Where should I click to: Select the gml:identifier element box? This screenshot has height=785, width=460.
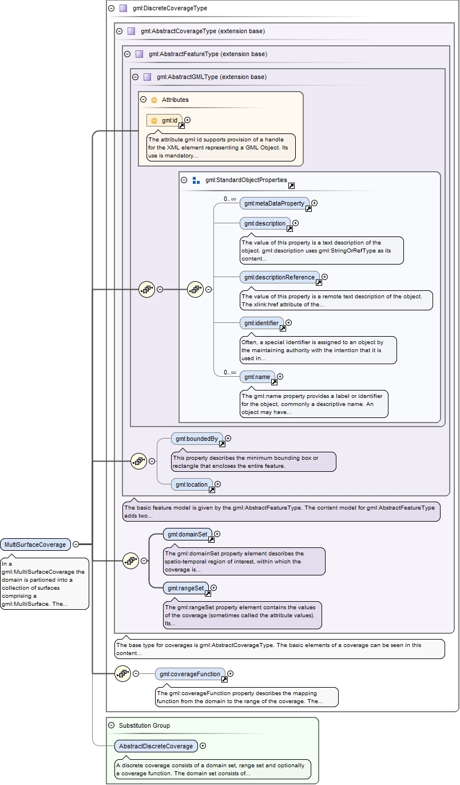[261, 323]
